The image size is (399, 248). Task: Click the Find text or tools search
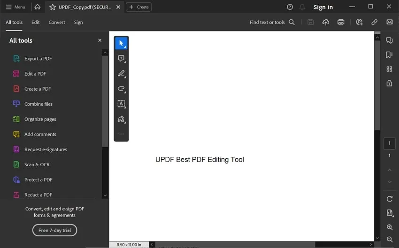[x=267, y=22]
